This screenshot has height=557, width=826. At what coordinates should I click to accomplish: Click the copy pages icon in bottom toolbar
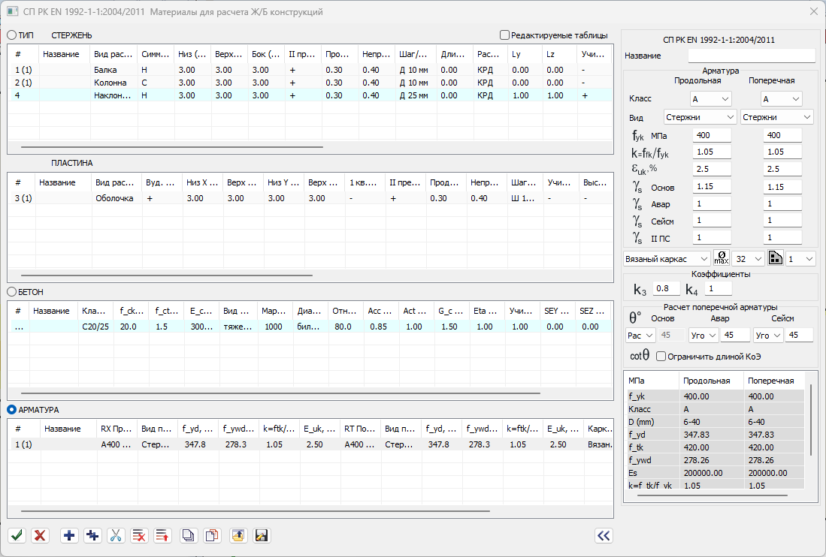(189, 535)
